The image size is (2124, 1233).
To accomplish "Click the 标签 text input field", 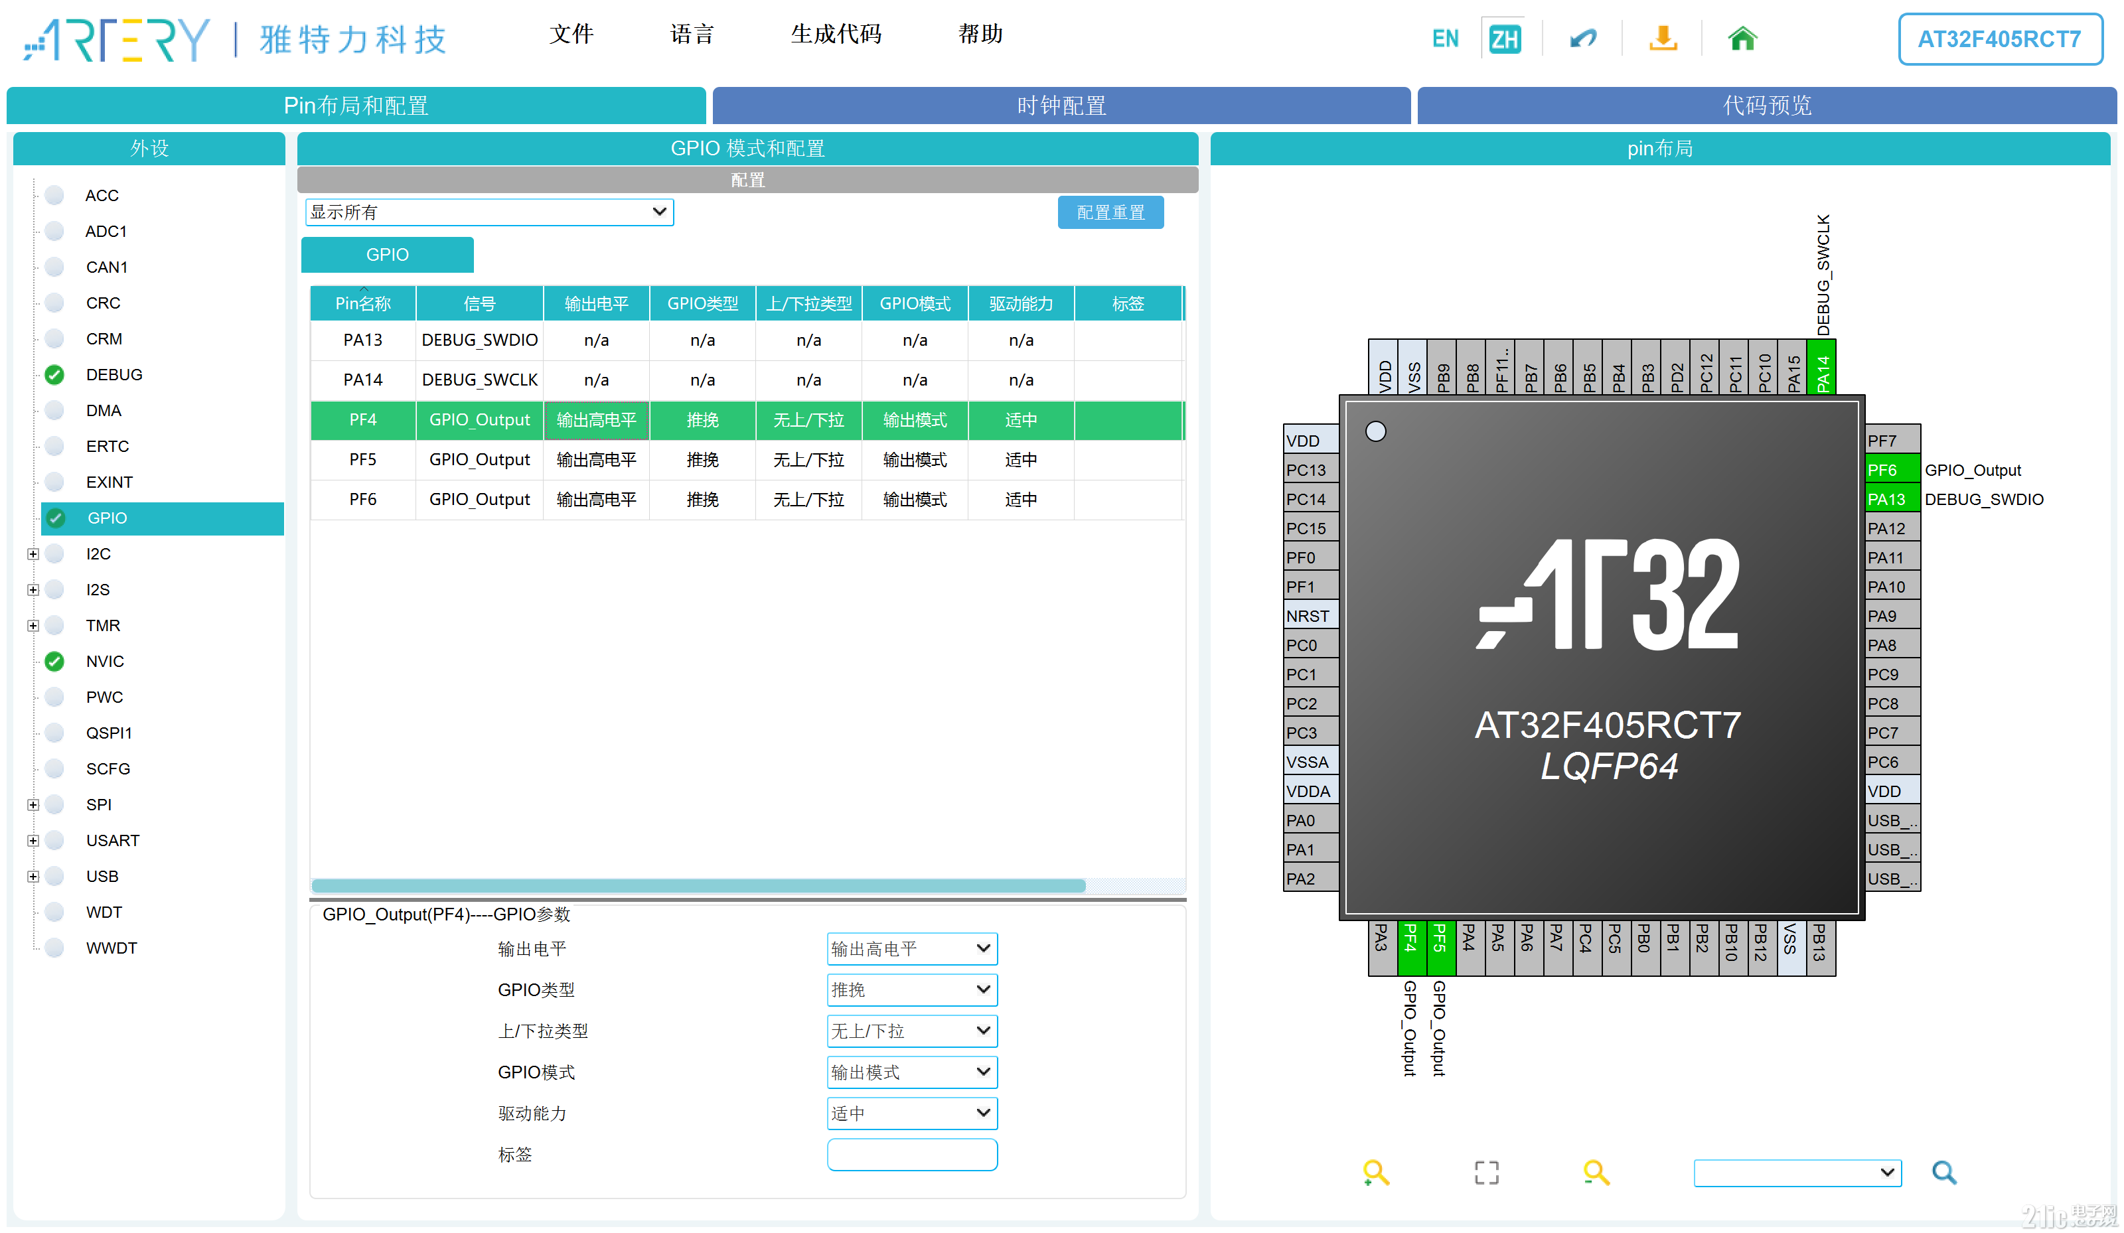I will tap(912, 1155).
